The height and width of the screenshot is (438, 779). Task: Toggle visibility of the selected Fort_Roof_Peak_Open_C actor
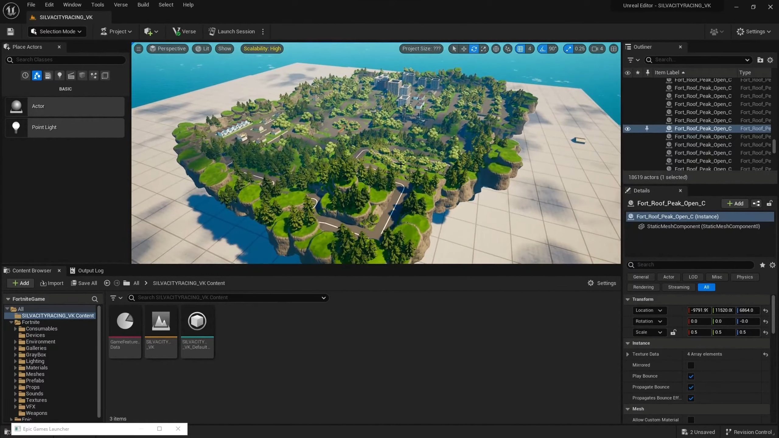click(628, 128)
